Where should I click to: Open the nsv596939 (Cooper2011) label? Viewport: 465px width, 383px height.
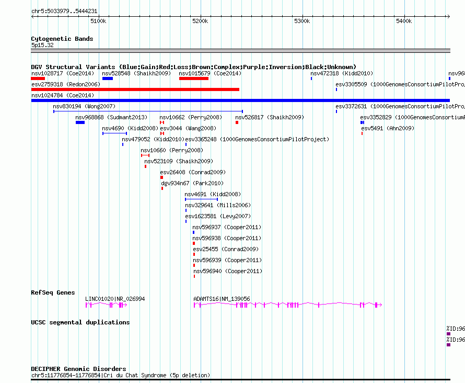(227, 260)
